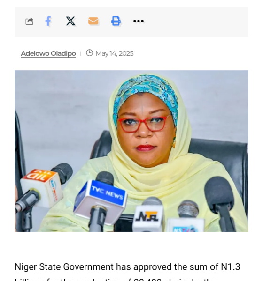The image size is (263, 281).
Task: Click the AIT microphone cube in photo
Action: tap(42, 188)
